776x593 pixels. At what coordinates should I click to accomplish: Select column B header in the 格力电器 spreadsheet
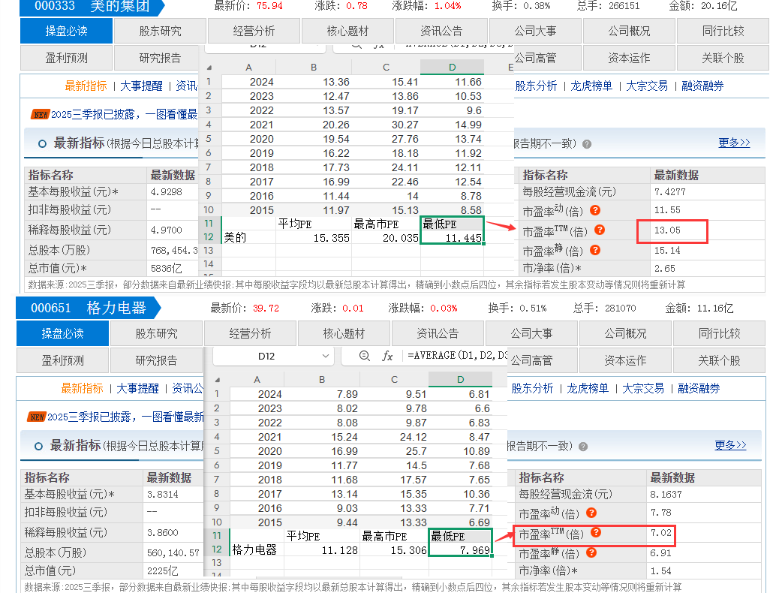(x=322, y=379)
